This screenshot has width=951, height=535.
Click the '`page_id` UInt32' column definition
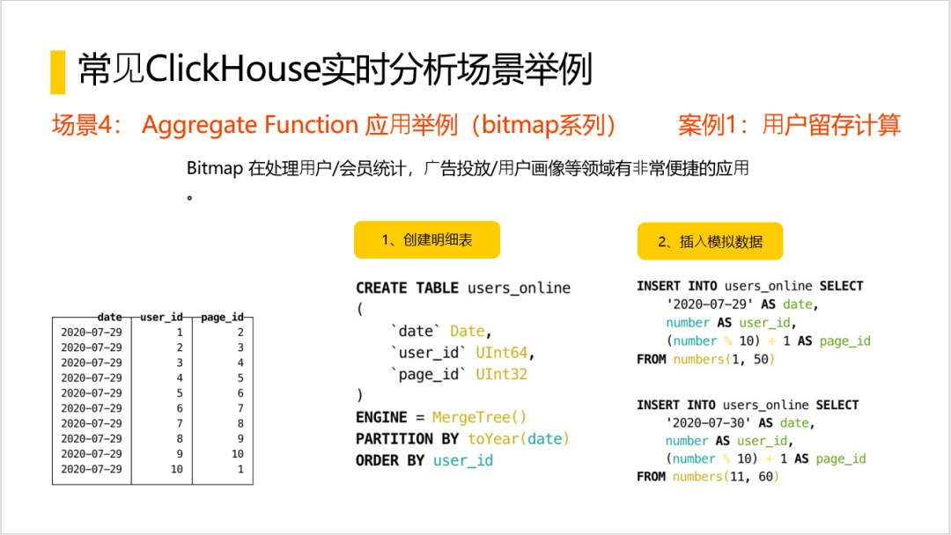pos(459,375)
